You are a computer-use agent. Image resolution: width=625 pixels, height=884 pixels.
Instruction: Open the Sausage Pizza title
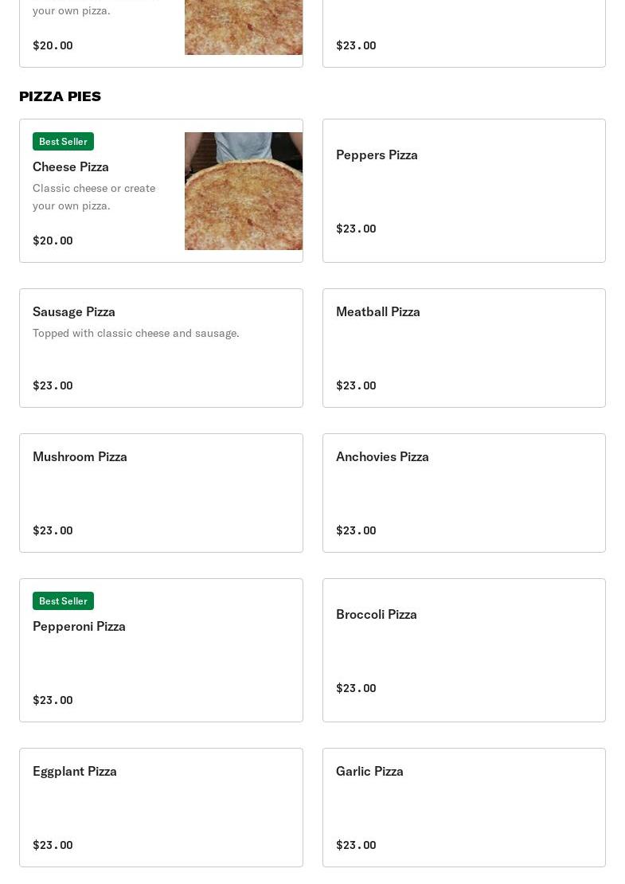pyautogui.click(x=74, y=311)
